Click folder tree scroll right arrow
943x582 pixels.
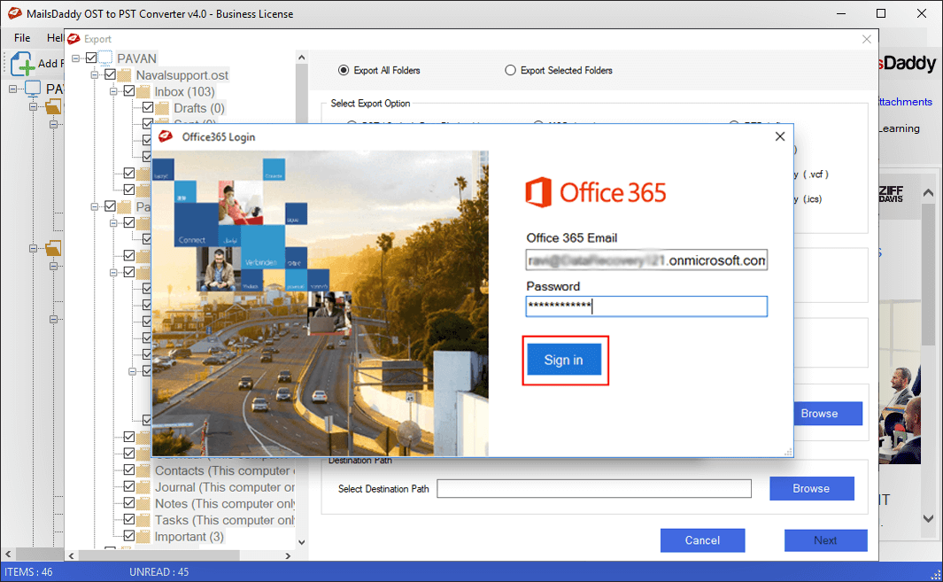[x=288, y=555]
